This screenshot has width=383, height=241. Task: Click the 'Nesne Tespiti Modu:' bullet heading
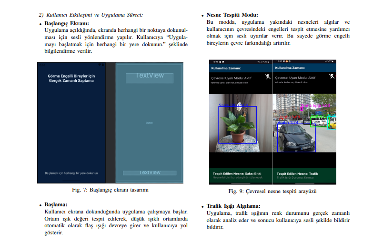pyautogui.click(x=232, y=15)
